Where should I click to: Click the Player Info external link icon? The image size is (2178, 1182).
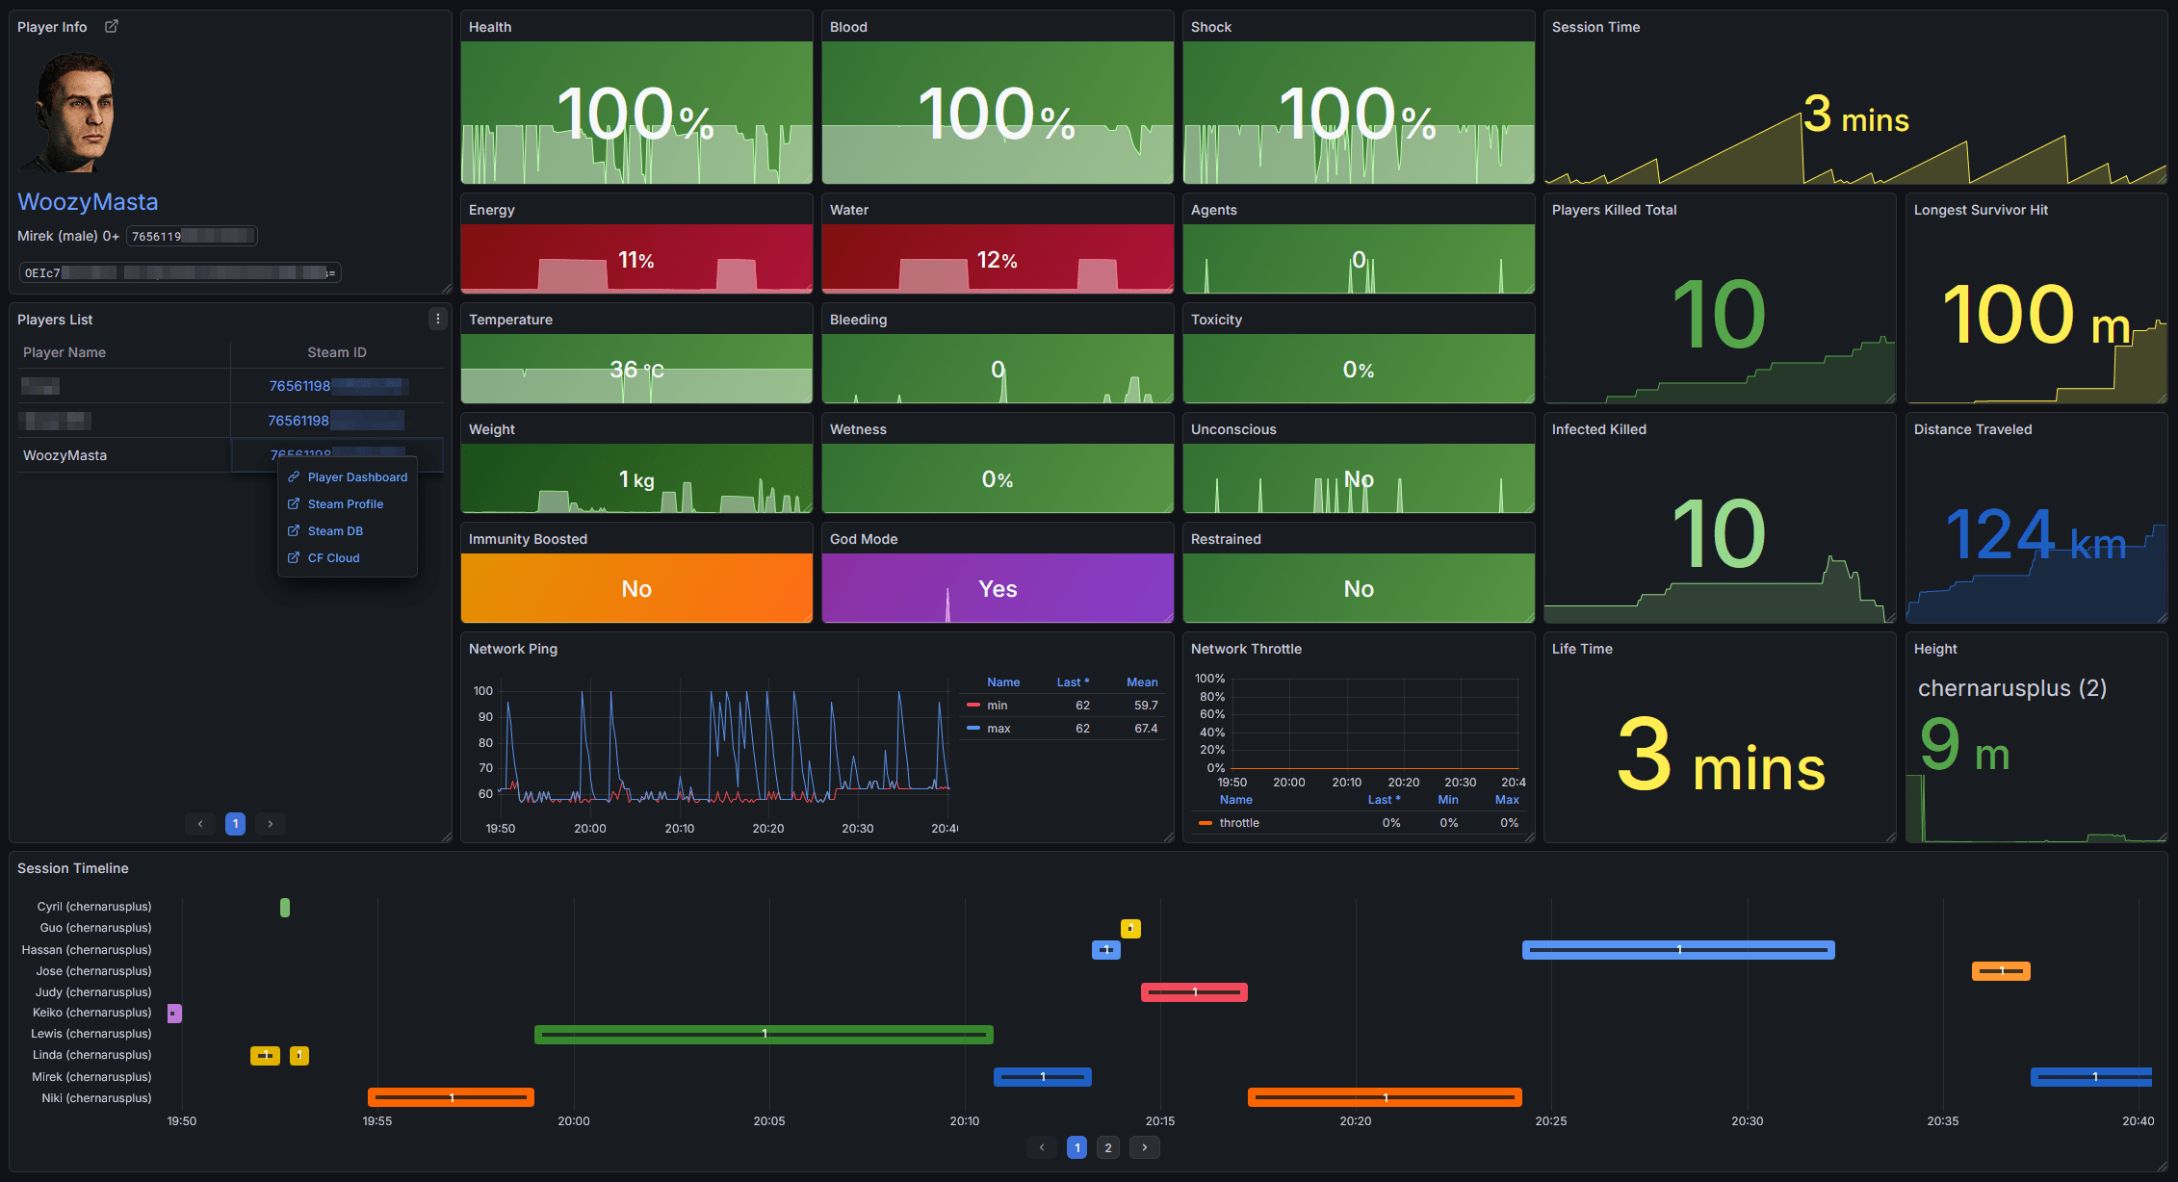tap(112, 27)
